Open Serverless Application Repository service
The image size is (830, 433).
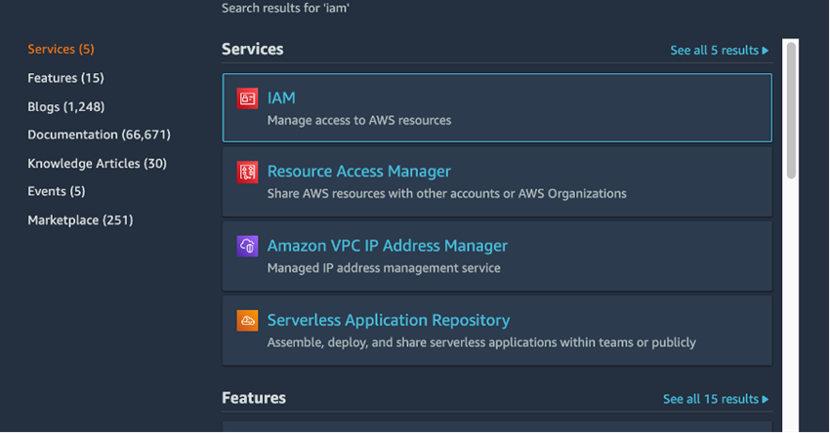click(x=388, y=320)
